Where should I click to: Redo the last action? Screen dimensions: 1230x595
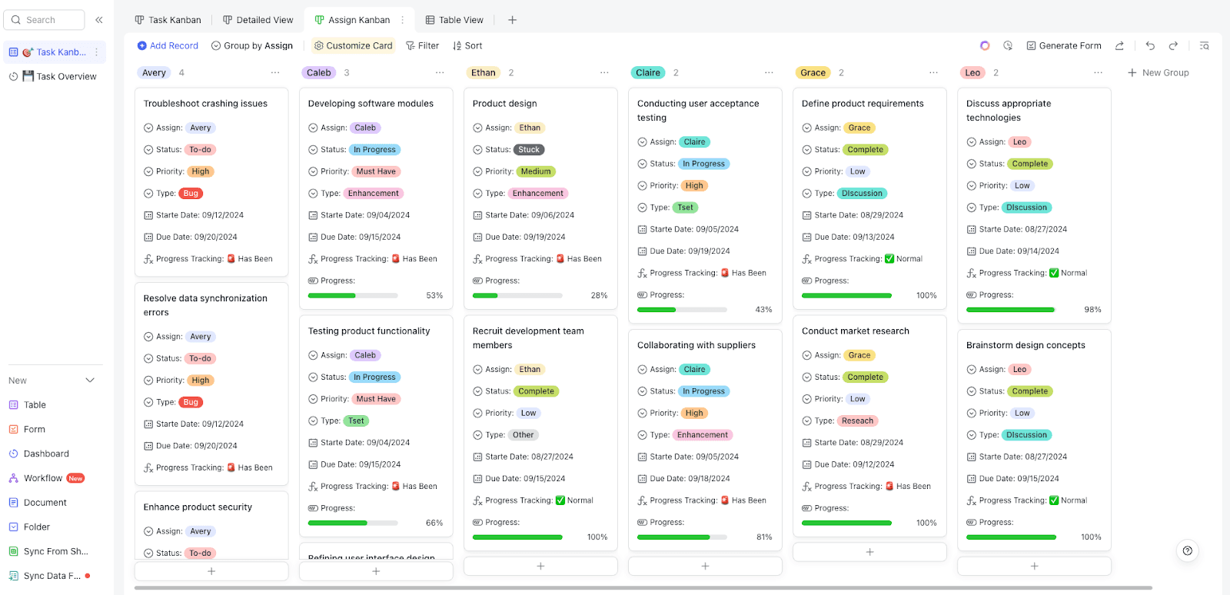[1173, 46]
